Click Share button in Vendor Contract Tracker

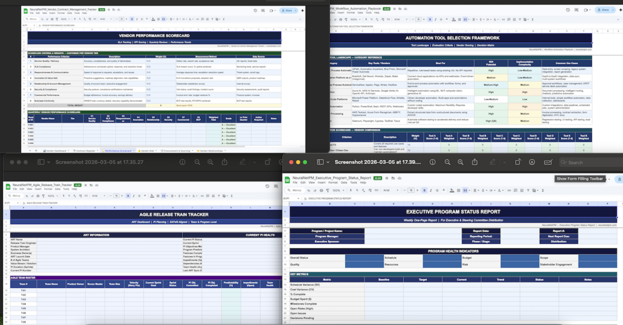pos(285,11)
